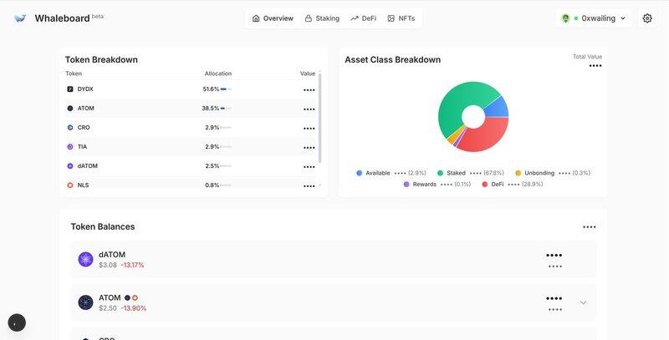
Task: Switch to the Staking tab
Action: 322,18
